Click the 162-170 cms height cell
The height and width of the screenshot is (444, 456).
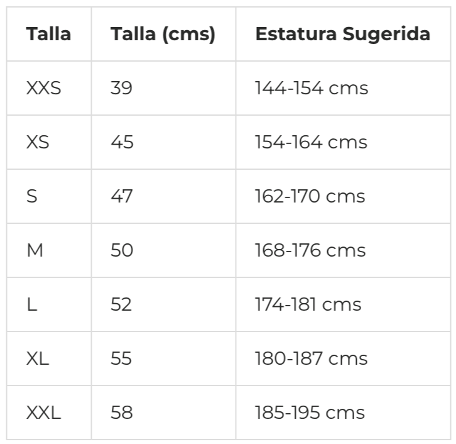tap(343, 196)
